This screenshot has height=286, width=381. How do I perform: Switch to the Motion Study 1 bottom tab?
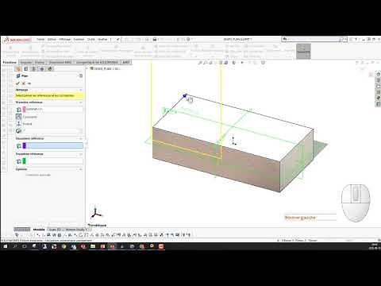coord(76,230)
